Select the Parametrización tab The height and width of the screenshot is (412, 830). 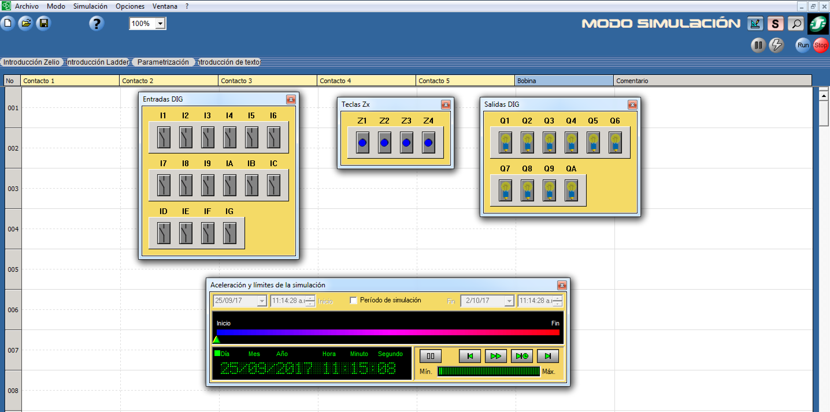point(162,62)
